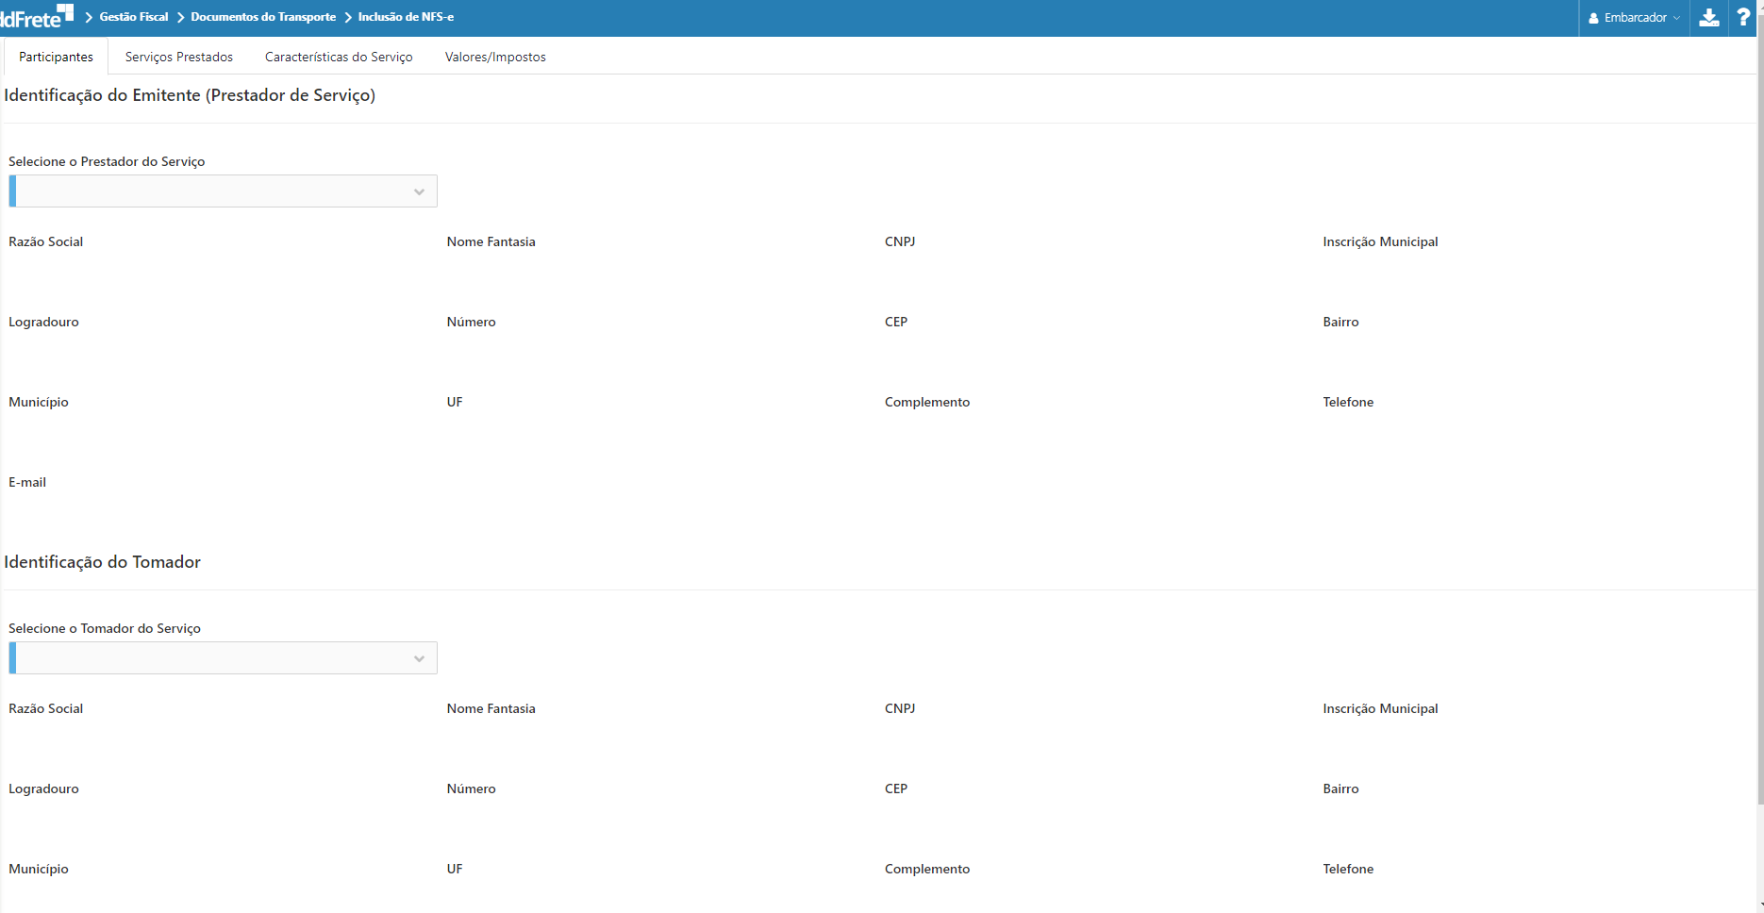Click Bairro label in Tomador section
The height and width of the screenshot is (913, 1764).
pos(1340,788)
